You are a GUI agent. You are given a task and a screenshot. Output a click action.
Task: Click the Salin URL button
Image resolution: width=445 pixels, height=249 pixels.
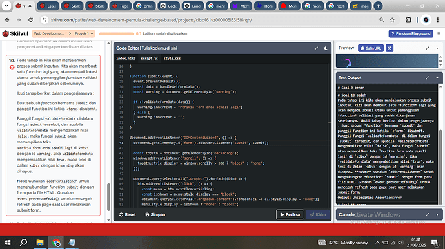pos(371,48)
